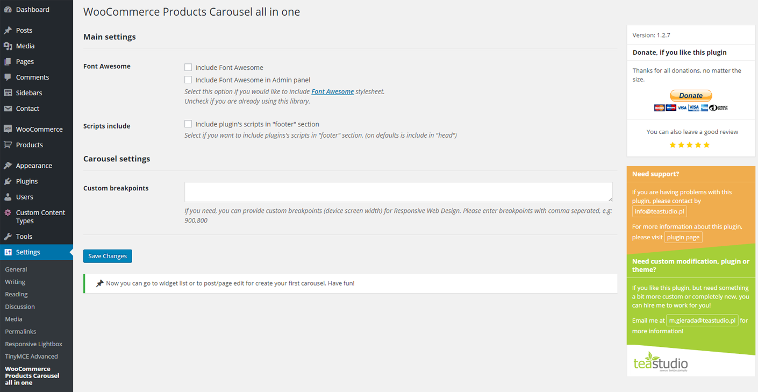
Task: Open Media via its sidebar icon
Action: 8,46
